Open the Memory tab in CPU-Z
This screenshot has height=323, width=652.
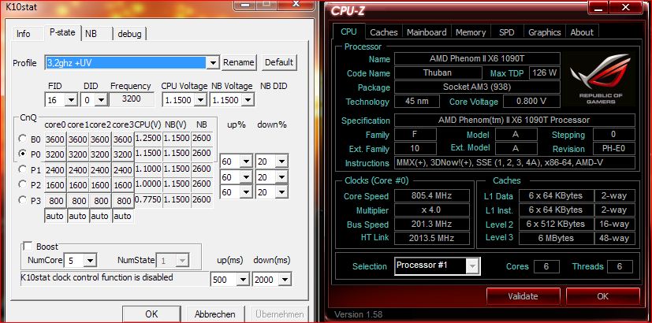pos(471,32)
